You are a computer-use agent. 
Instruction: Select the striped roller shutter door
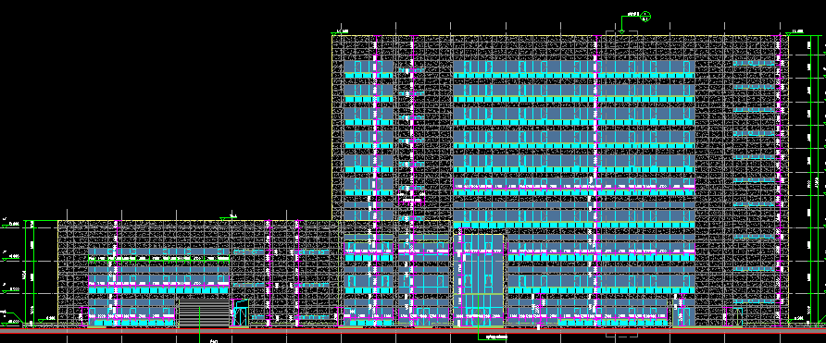[205, 313]
